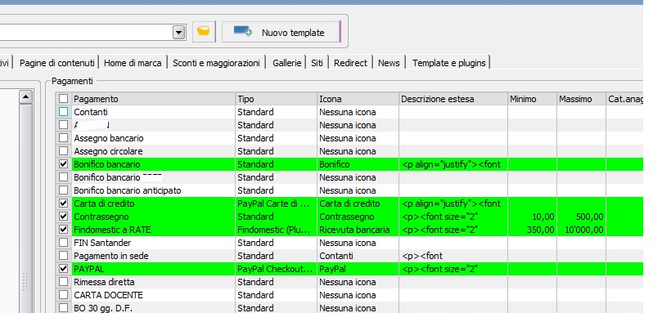Click the Findomestic (Plu... type cell

277,230
